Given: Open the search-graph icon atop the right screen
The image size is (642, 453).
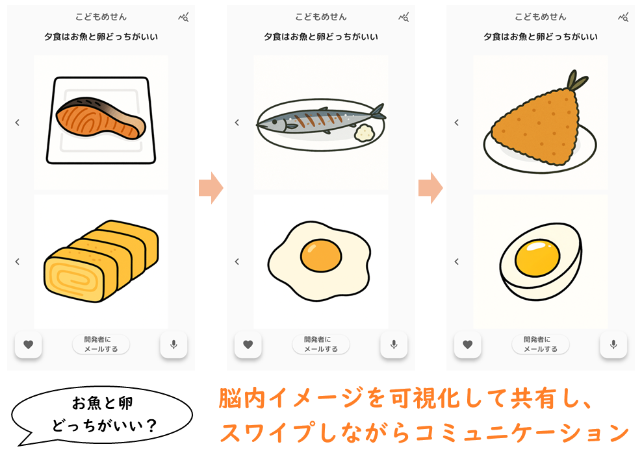Looking at the screenshot, I should tap(623, 17).
